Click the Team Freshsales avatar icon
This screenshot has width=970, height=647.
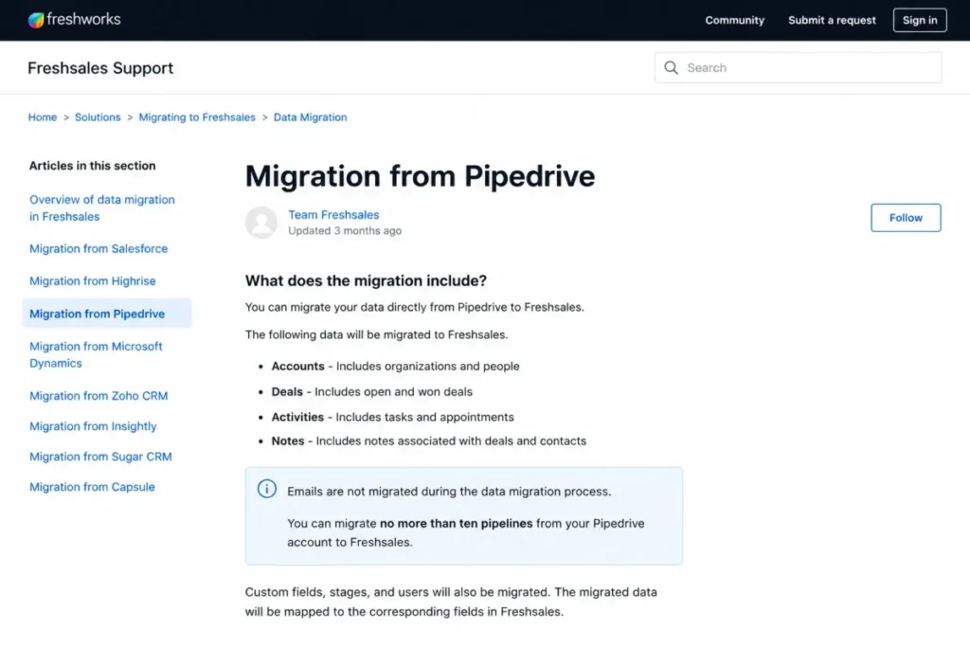click(261, 222)
